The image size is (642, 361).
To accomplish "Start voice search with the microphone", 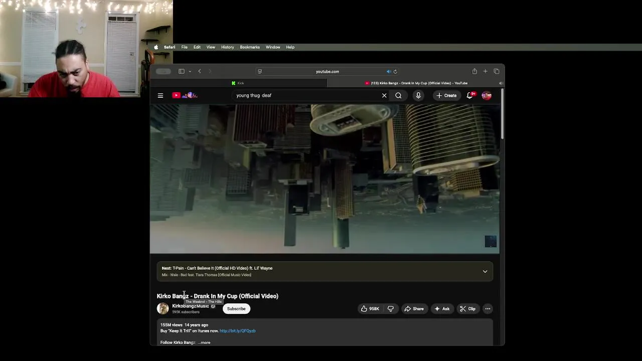I will pyautogui.click(x=418, y=95).
